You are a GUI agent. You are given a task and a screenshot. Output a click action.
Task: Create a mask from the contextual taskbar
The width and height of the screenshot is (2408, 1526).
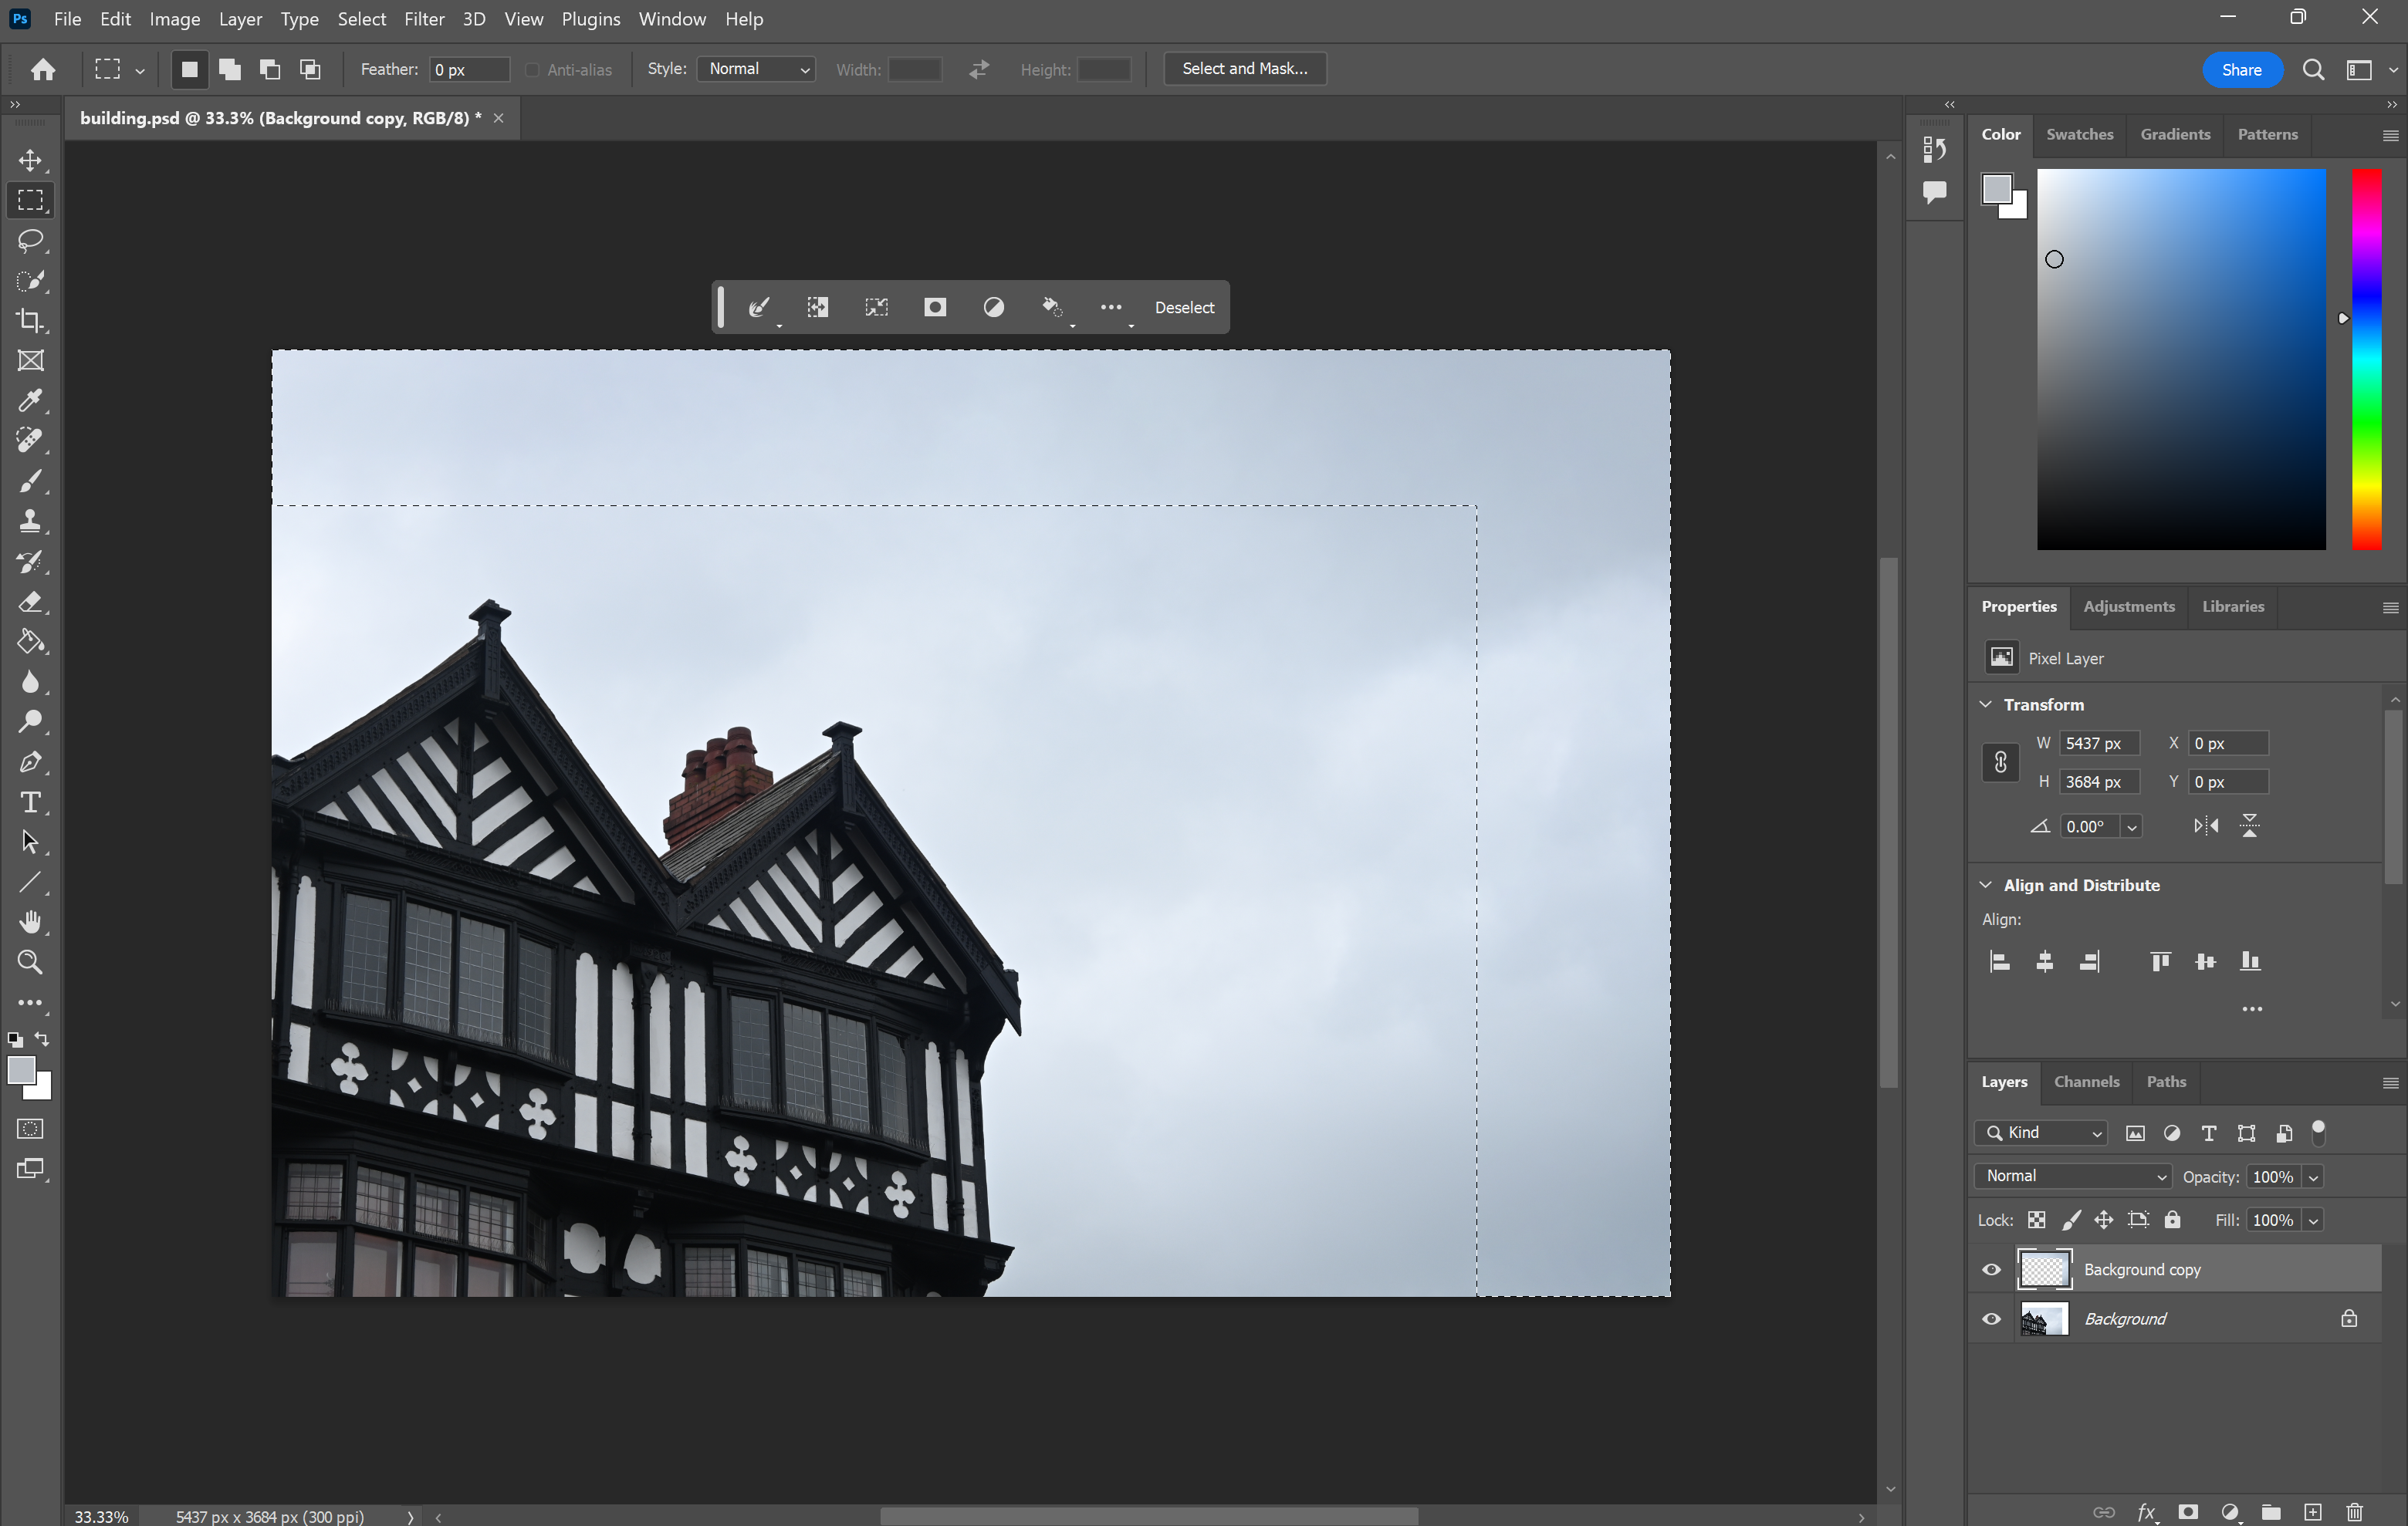tap(934, 307)
